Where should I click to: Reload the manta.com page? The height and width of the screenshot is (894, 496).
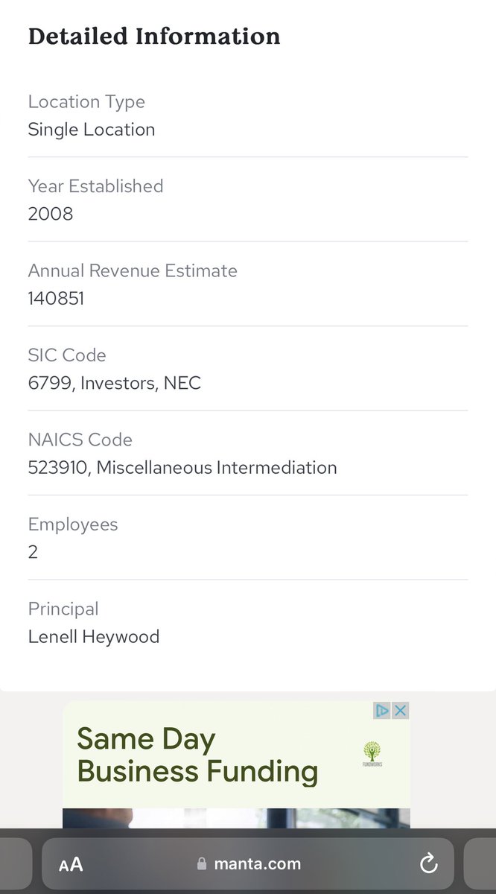pyautogui.click(x=428, y=864)
